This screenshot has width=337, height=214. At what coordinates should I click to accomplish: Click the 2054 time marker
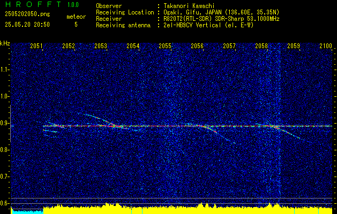[x=133, y=45]
